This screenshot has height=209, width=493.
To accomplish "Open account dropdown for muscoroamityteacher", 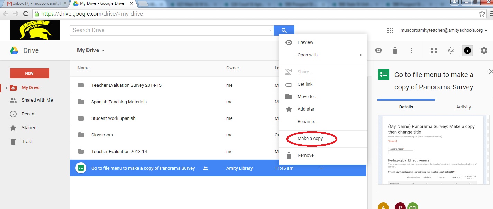I will (x=444, y=30).
